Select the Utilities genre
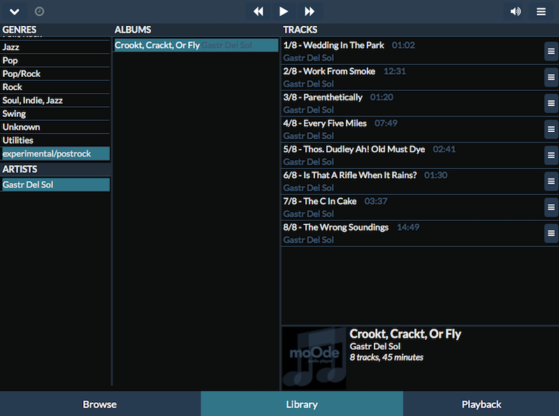 coord(55,141)
